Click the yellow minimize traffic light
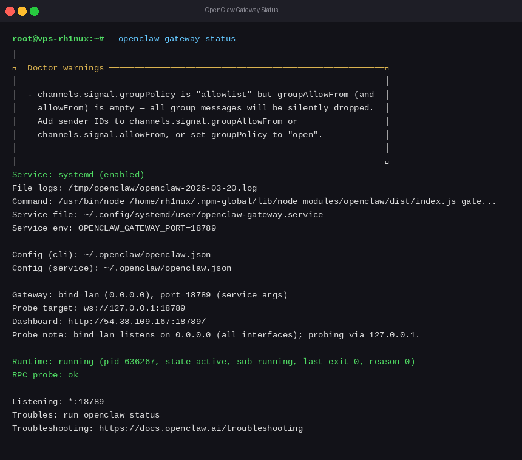Screen dimensions: 522x460 point(23,10)
